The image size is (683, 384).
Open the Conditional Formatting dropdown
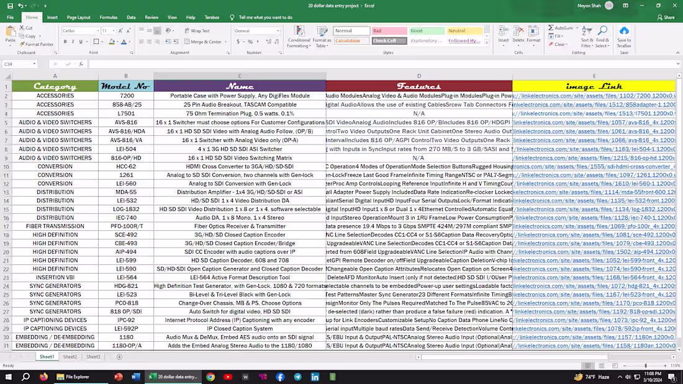pos(299,37)
